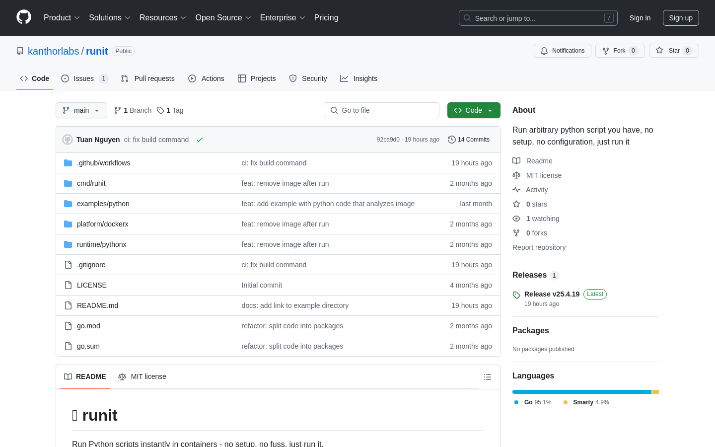Screen dimensions: 715x447
Task: Expand the Product menu
Action: coord(62,17)
